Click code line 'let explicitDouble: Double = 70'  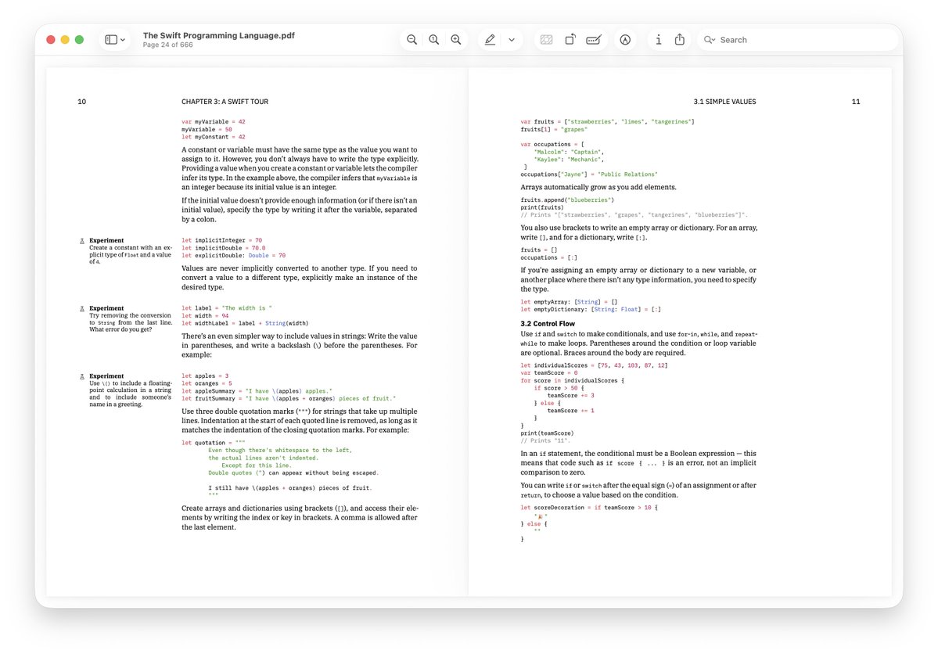click(x=234, y=256)
